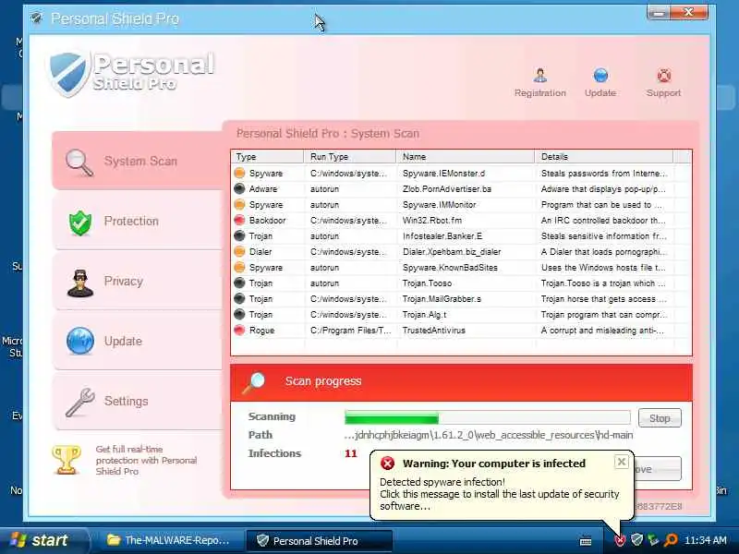Click the orange icon beside Dialer.Xpehbam.biz_dialer

point(239,251)
